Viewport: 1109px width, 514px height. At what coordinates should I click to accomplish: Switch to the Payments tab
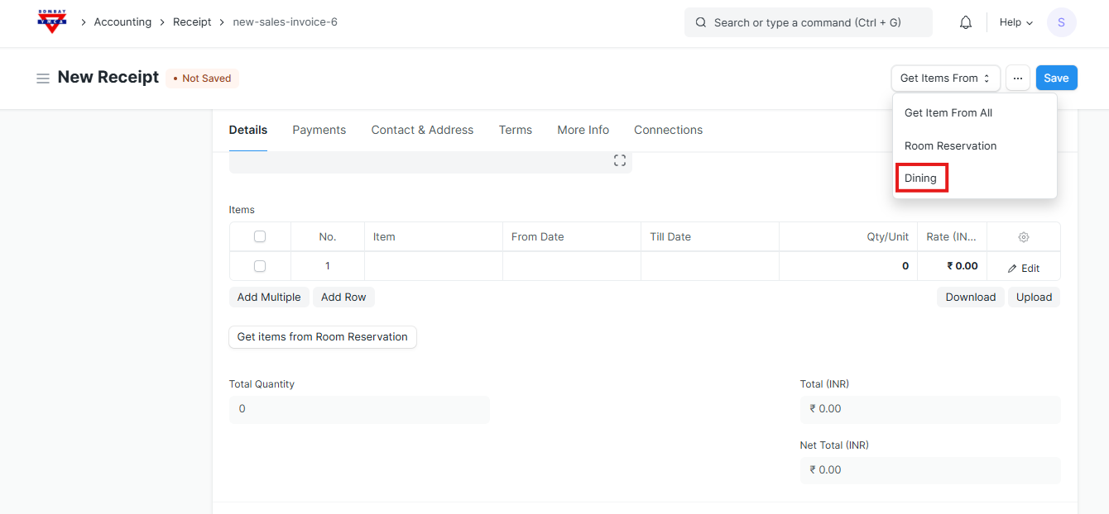coord(319,130)
